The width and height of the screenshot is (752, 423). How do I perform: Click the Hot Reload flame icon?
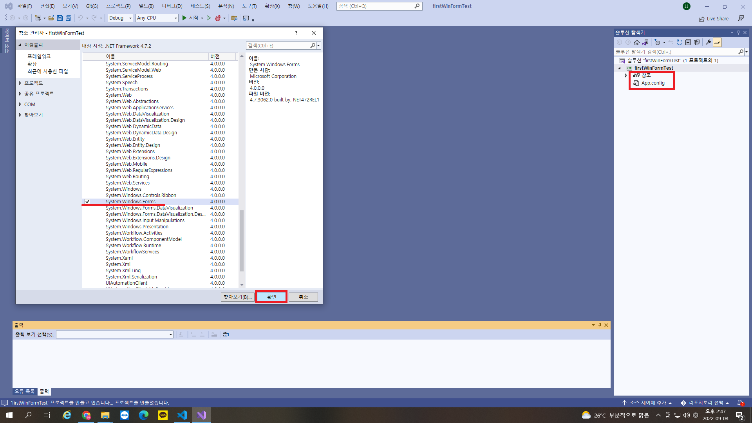coord(218,18)
